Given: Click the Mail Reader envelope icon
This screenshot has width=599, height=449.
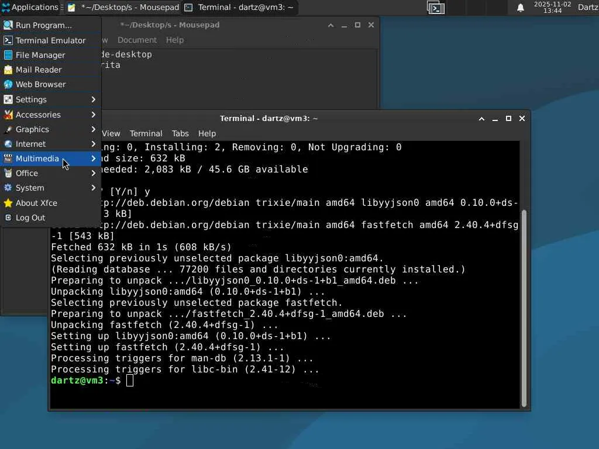Looking at the screenshot, I should click(x=8, y=70).
